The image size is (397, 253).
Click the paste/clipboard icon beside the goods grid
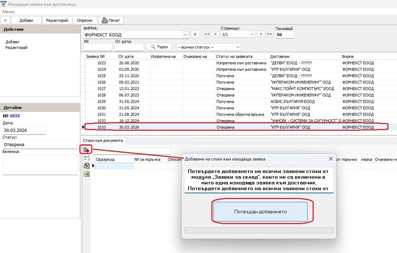click(86, 166)
